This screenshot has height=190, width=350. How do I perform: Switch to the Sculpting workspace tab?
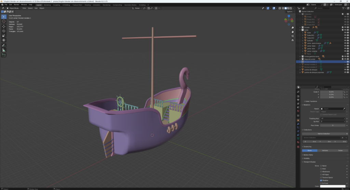point(56,5)
